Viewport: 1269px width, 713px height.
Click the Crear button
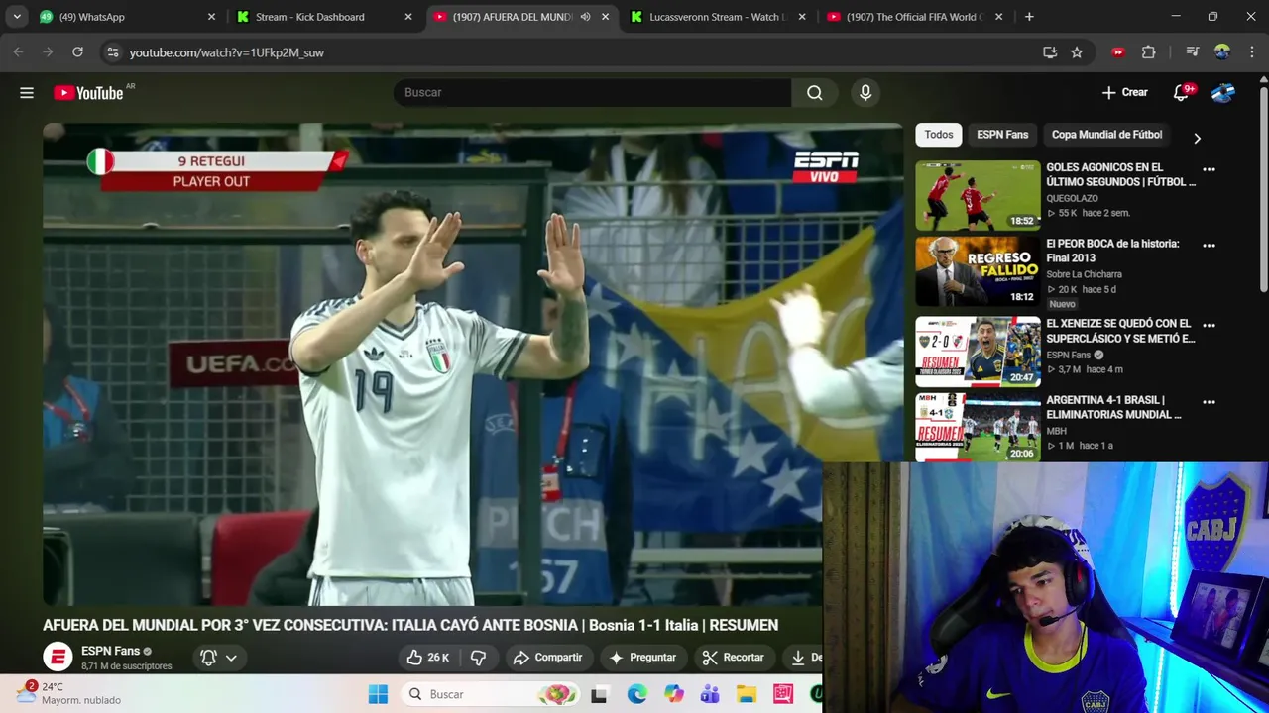(x=1124, y=93)
